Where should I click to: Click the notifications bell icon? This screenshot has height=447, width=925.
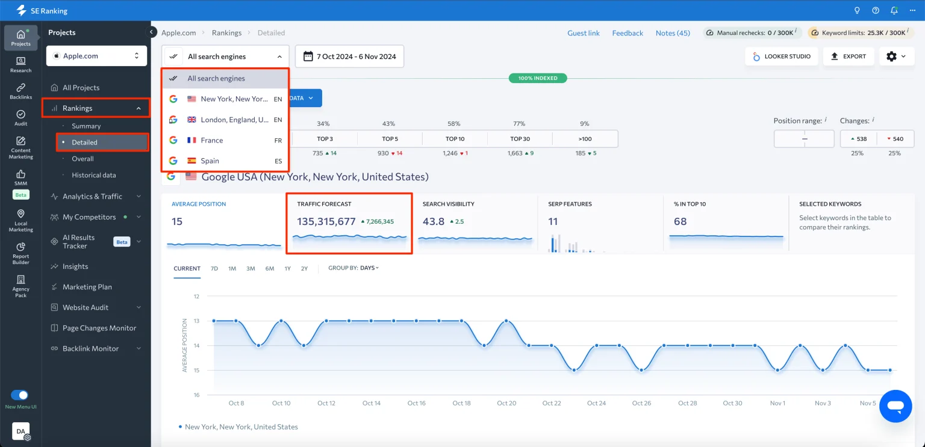coord(894,10)
